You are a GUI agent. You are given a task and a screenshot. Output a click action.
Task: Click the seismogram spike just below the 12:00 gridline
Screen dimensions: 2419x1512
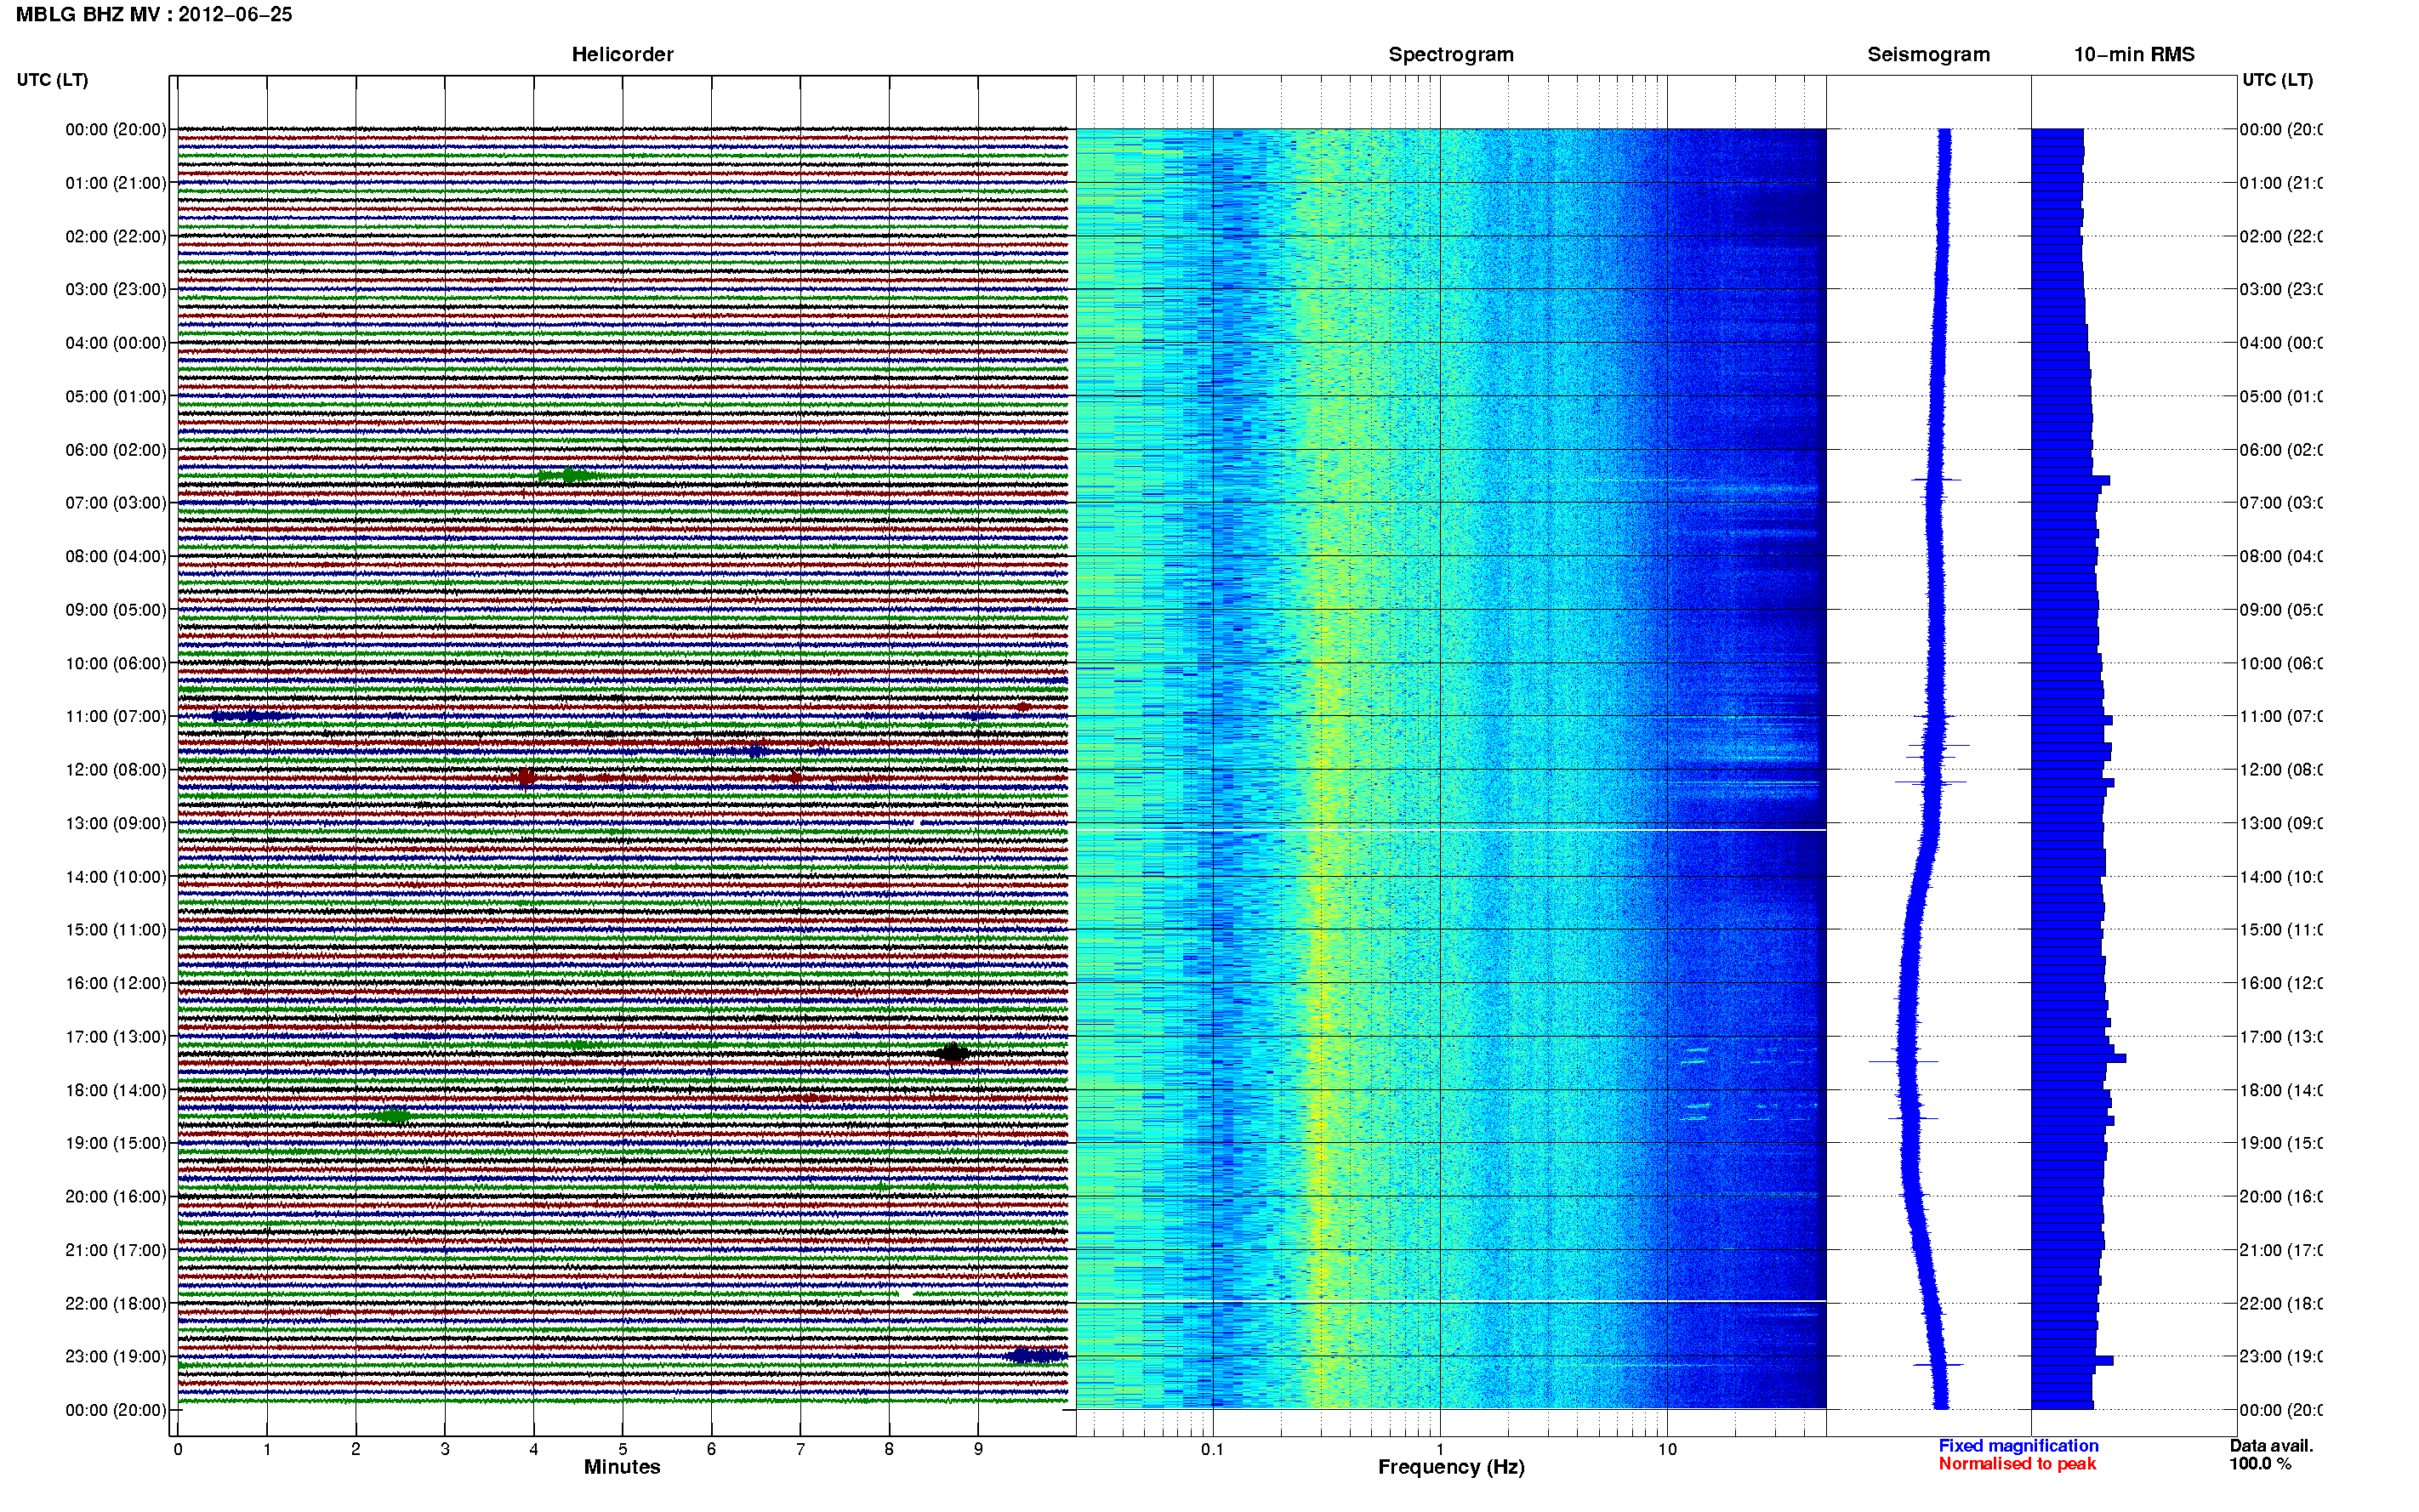pyautogui.click(x=1931, y=782)
